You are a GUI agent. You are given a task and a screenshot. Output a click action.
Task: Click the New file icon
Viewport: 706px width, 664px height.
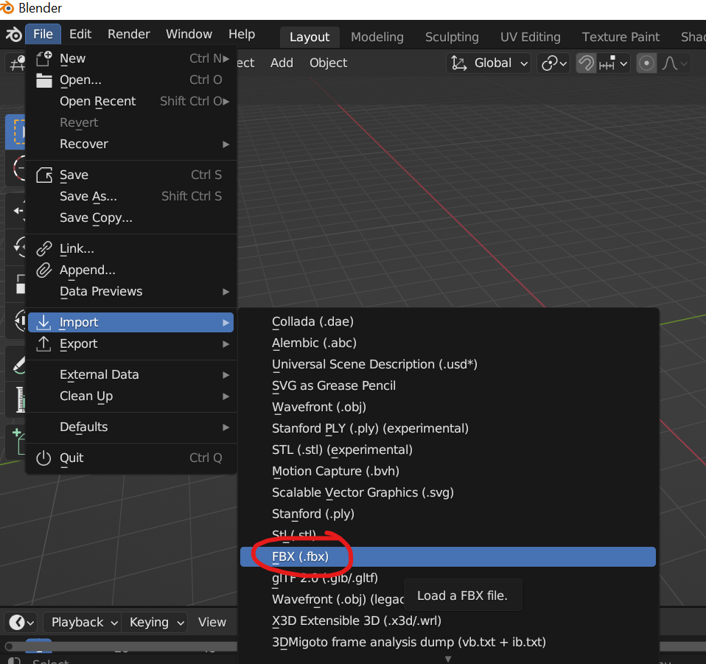[43, 58]
